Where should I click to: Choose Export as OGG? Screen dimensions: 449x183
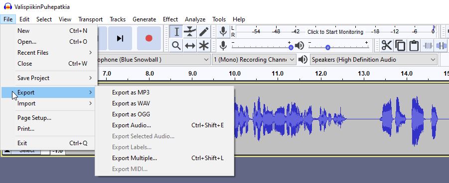click(x=164, y=114)
